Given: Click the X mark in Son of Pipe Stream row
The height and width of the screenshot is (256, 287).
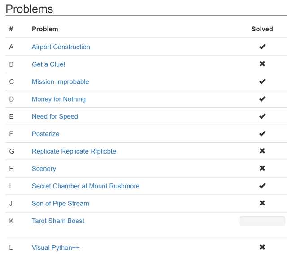Looking at the screenshot, I should click(262, 203).
